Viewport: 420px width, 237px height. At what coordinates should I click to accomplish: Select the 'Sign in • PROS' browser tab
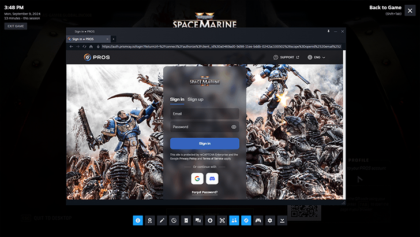tap(87, 39)
